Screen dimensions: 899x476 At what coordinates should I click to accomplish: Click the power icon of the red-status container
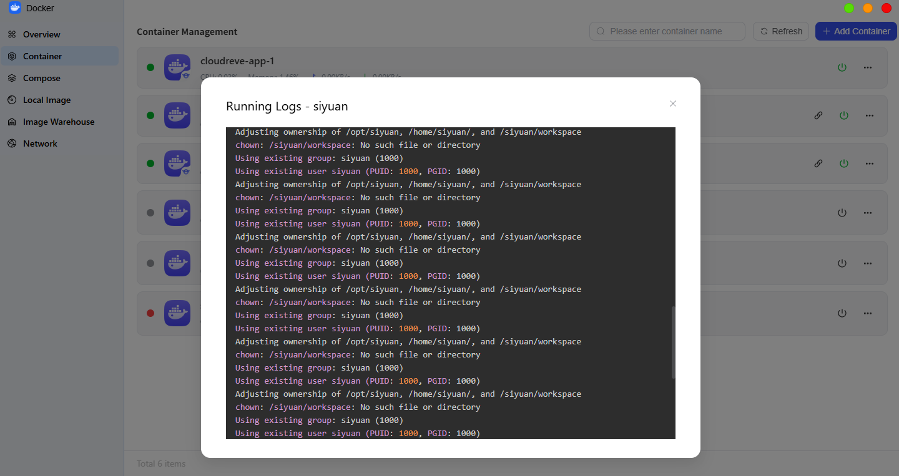842,313
